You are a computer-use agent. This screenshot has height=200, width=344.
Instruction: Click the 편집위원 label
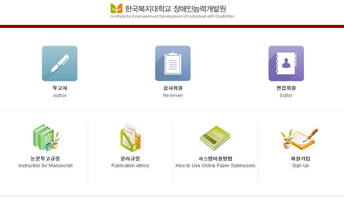[286, 88]
